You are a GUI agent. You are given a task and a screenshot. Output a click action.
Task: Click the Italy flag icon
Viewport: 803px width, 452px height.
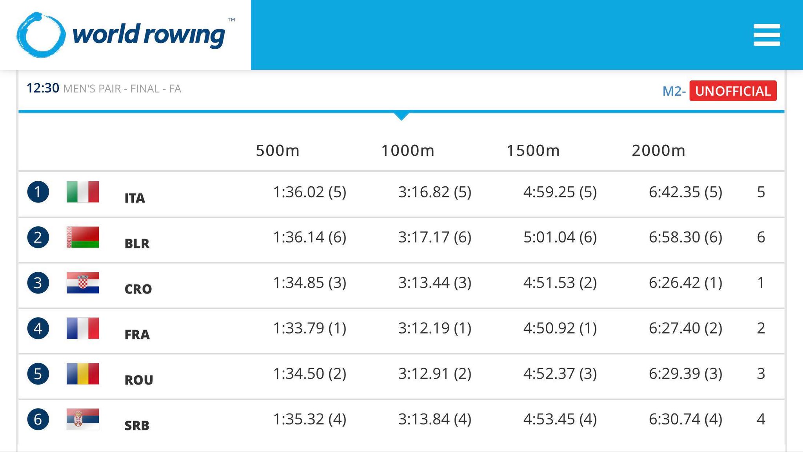click(83, 192)
